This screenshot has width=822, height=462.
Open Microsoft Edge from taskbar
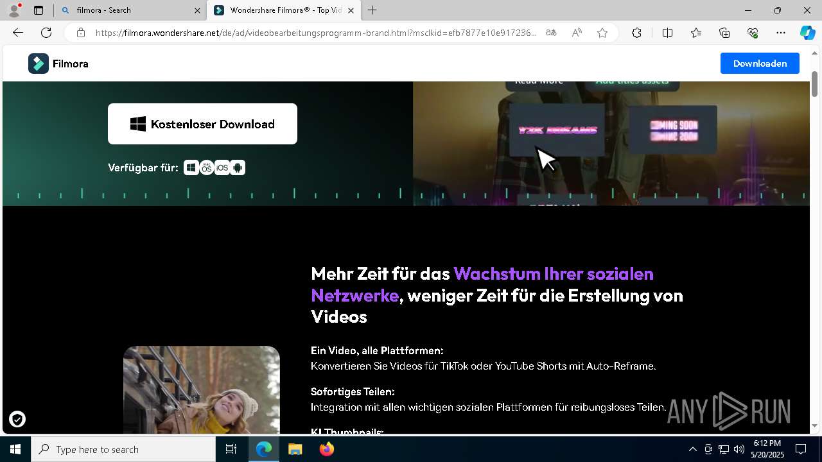(x=264, y=449)
